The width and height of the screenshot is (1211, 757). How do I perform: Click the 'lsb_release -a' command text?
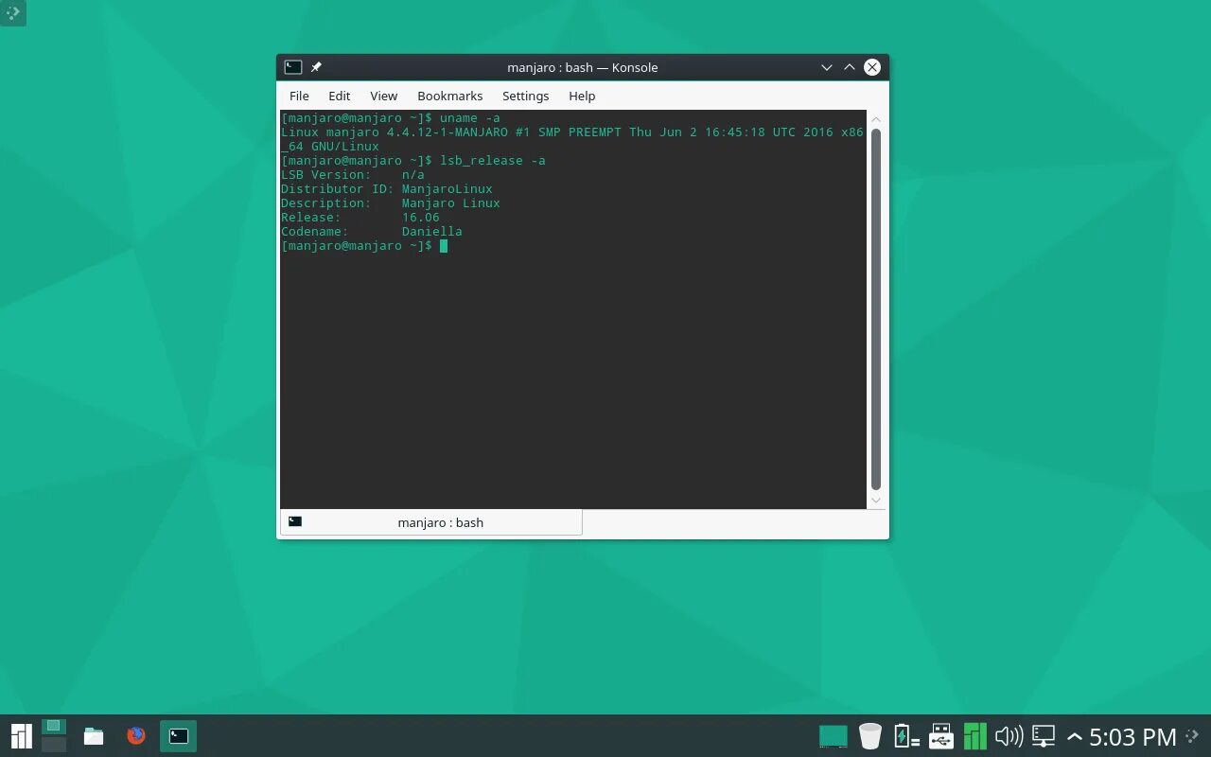pos(493,161)
